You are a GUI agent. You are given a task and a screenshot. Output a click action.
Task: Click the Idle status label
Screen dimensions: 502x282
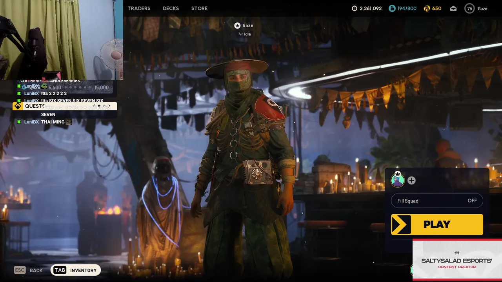click(x=247, y=34)
